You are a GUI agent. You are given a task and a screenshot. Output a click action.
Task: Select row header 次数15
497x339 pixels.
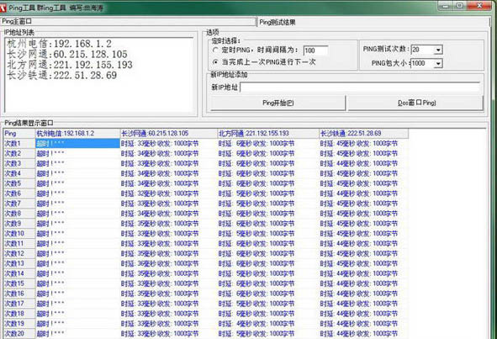tap(19, 283)
